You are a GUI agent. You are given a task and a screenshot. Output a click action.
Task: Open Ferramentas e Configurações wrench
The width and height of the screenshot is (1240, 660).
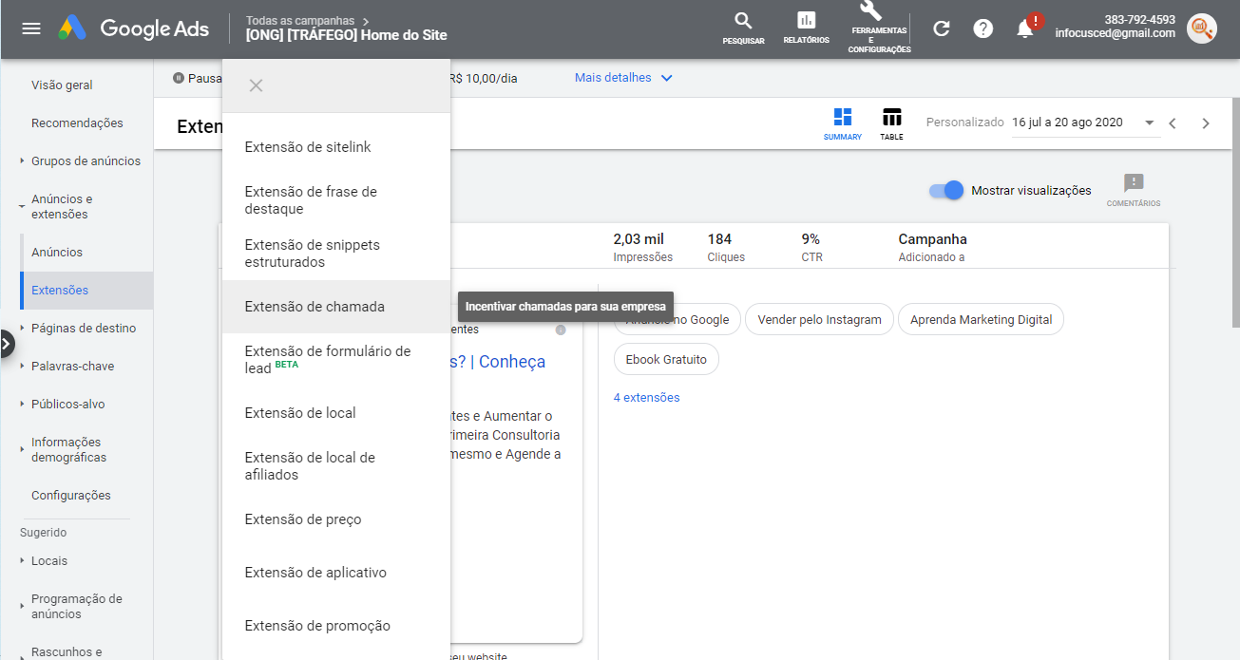[880, 28]
